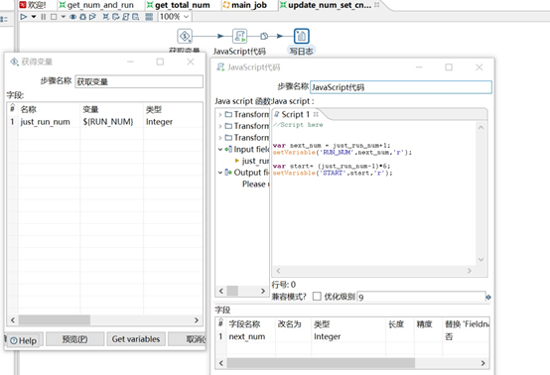The width and height of the screenshot is (550, 375).
Task: Replay the transformation
Action: (92, 17)
